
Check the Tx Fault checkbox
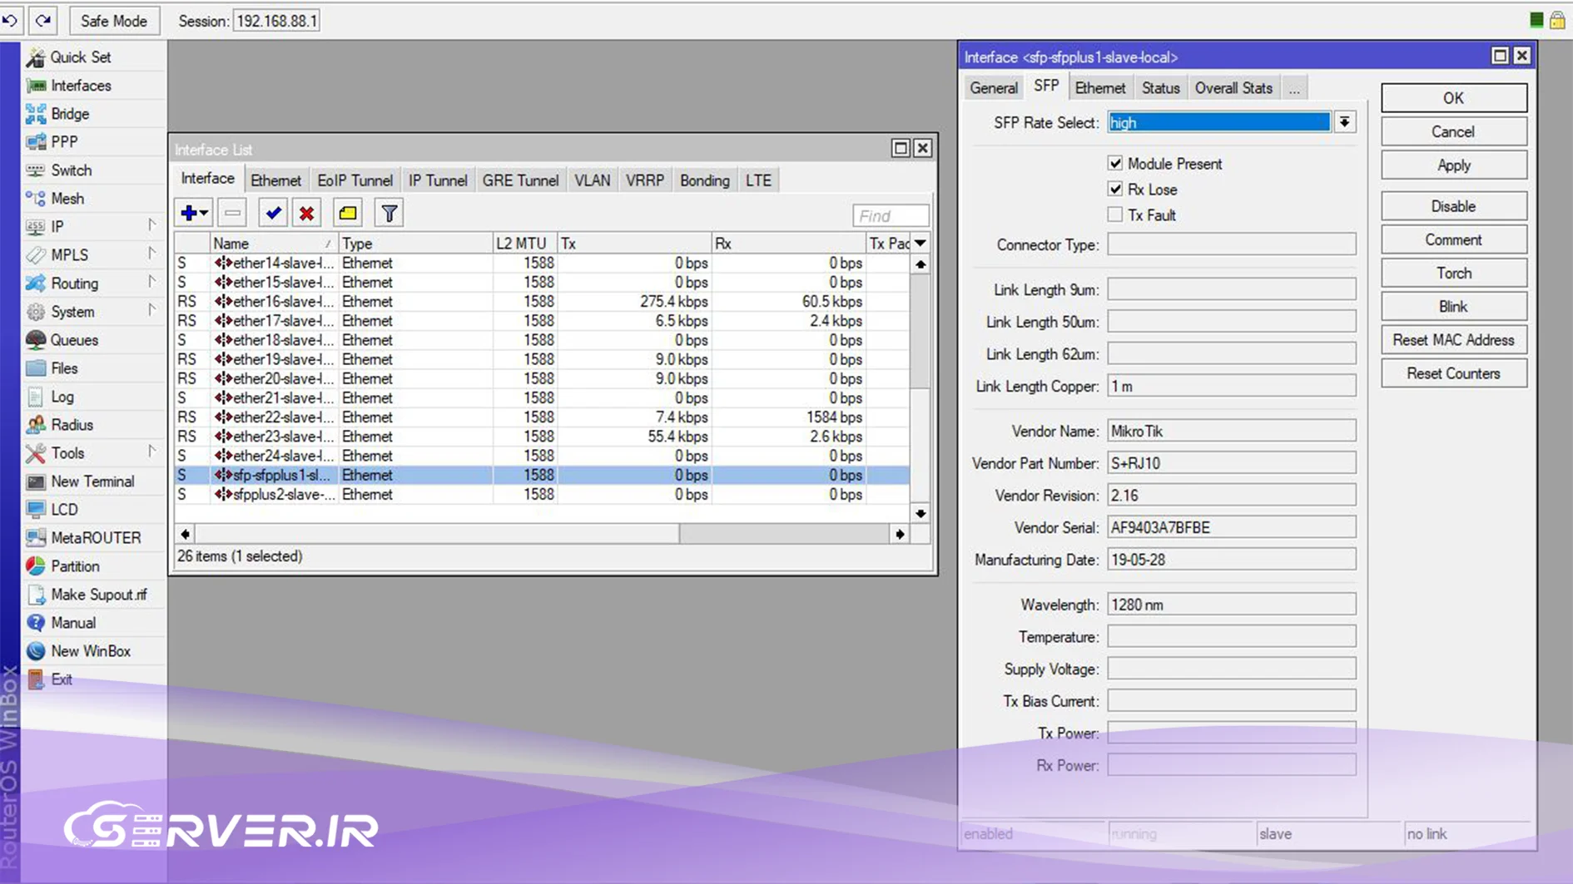click(x=1115, y=215)
